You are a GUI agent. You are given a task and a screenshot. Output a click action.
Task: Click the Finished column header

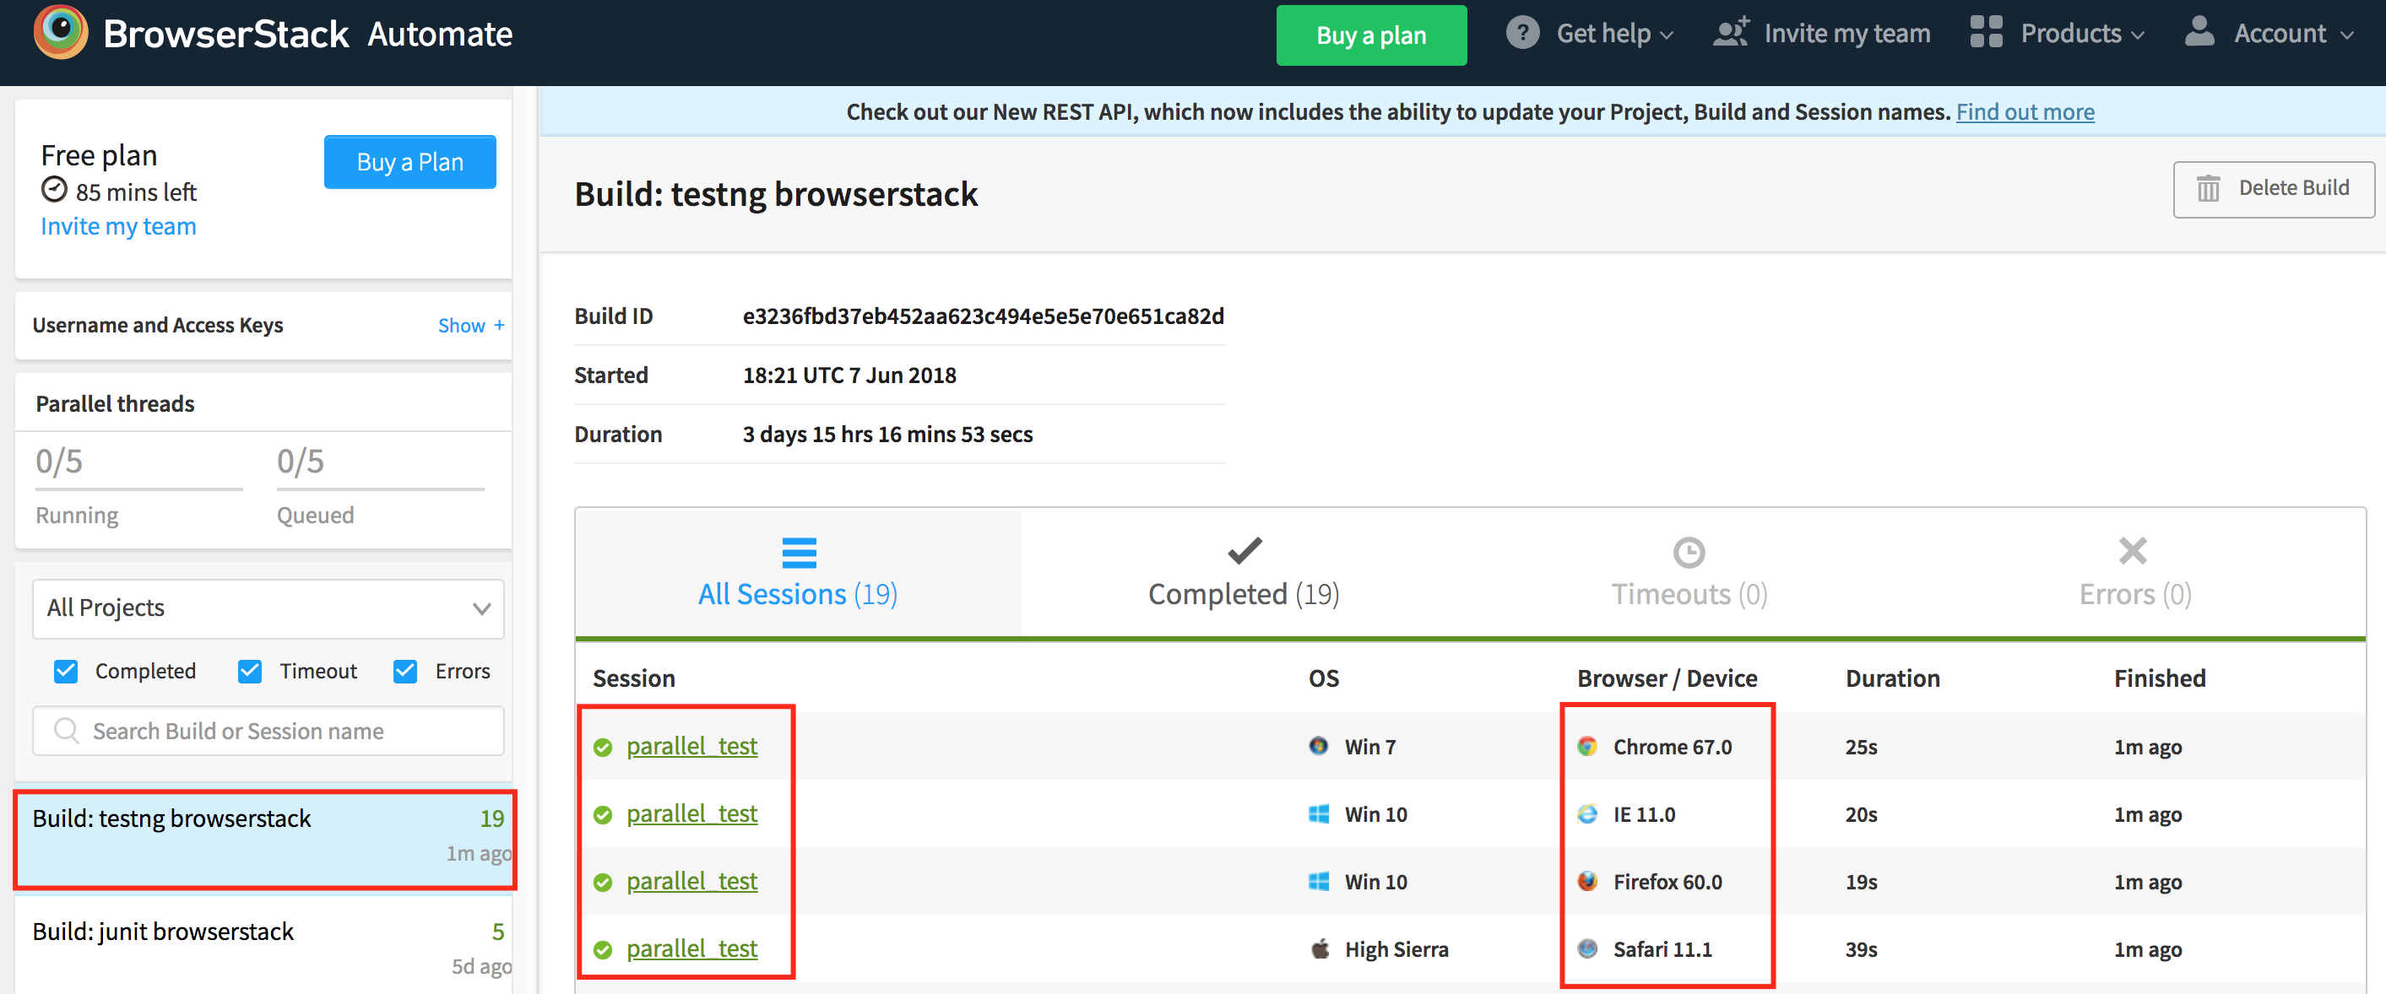point(2159,678)
